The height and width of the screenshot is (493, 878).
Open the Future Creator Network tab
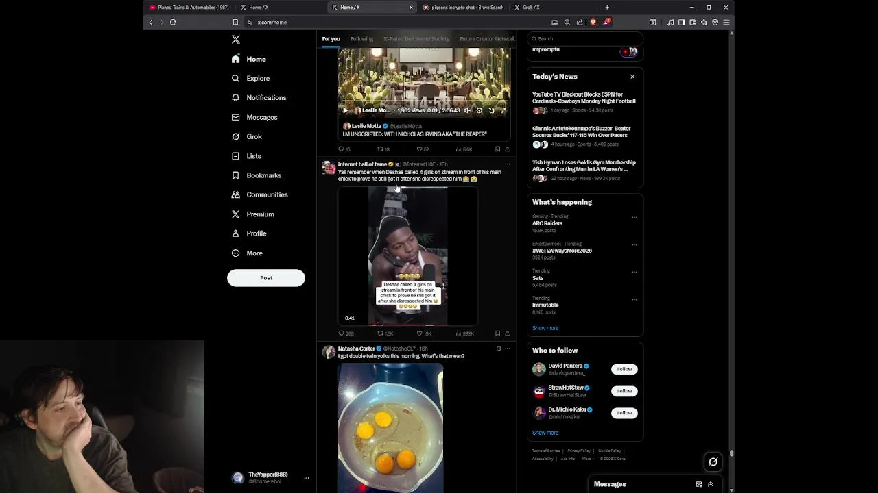pyautogui.click(x=487, y=39)
